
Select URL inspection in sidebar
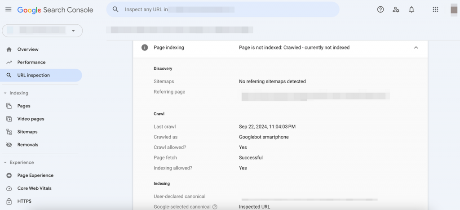tap(42, 75)
